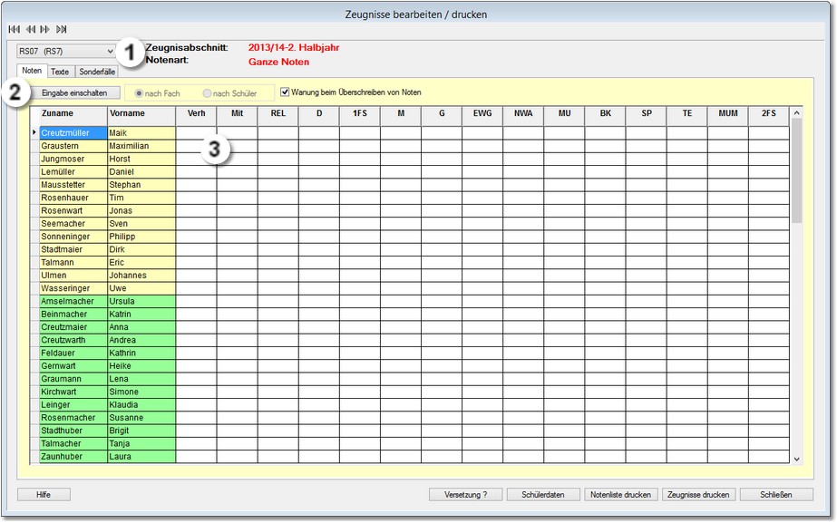Screen dimensions: 837x523
Task: Click the Mathe (M) cell for Graustern
Action: [400, 146]
